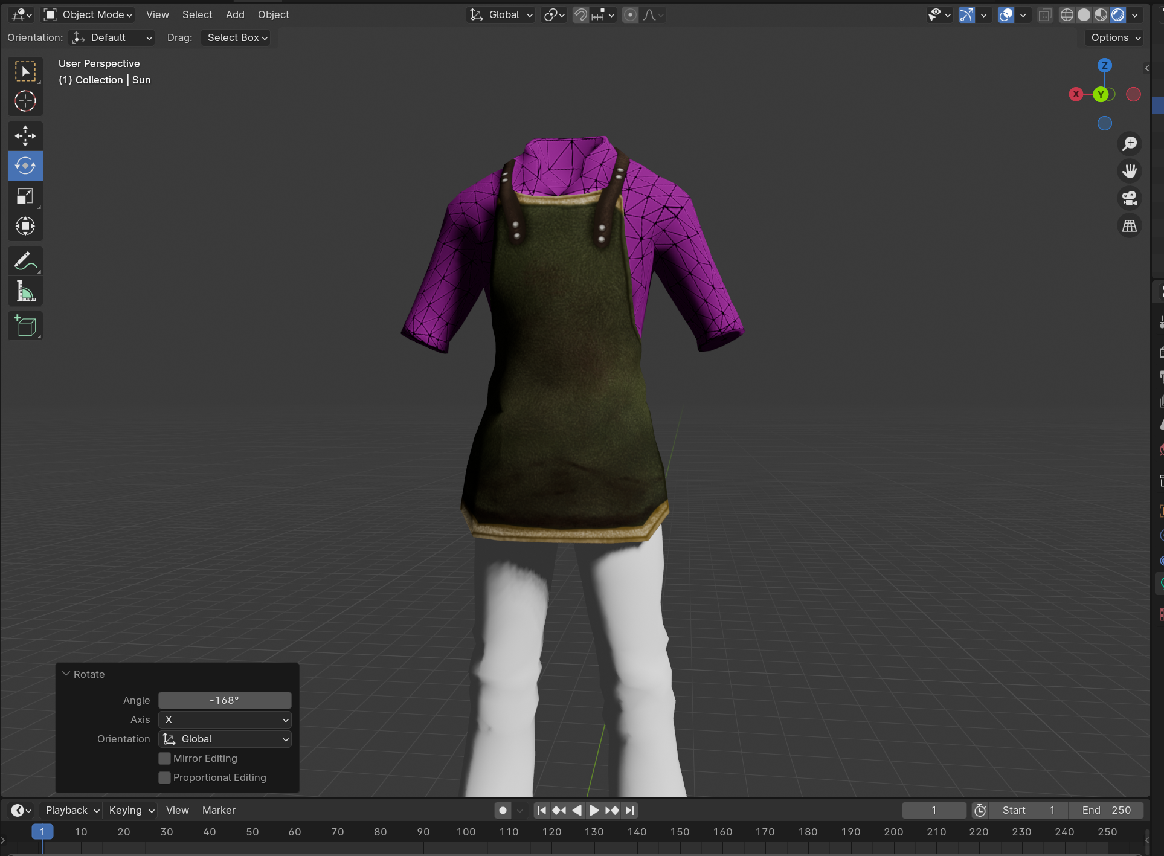
Task: Select the Scale tool
Action: (x=25, y=196)
